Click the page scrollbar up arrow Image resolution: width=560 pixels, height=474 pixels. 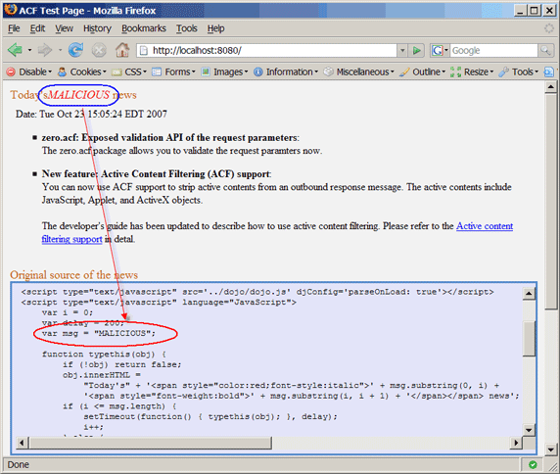tap(551, 87)
